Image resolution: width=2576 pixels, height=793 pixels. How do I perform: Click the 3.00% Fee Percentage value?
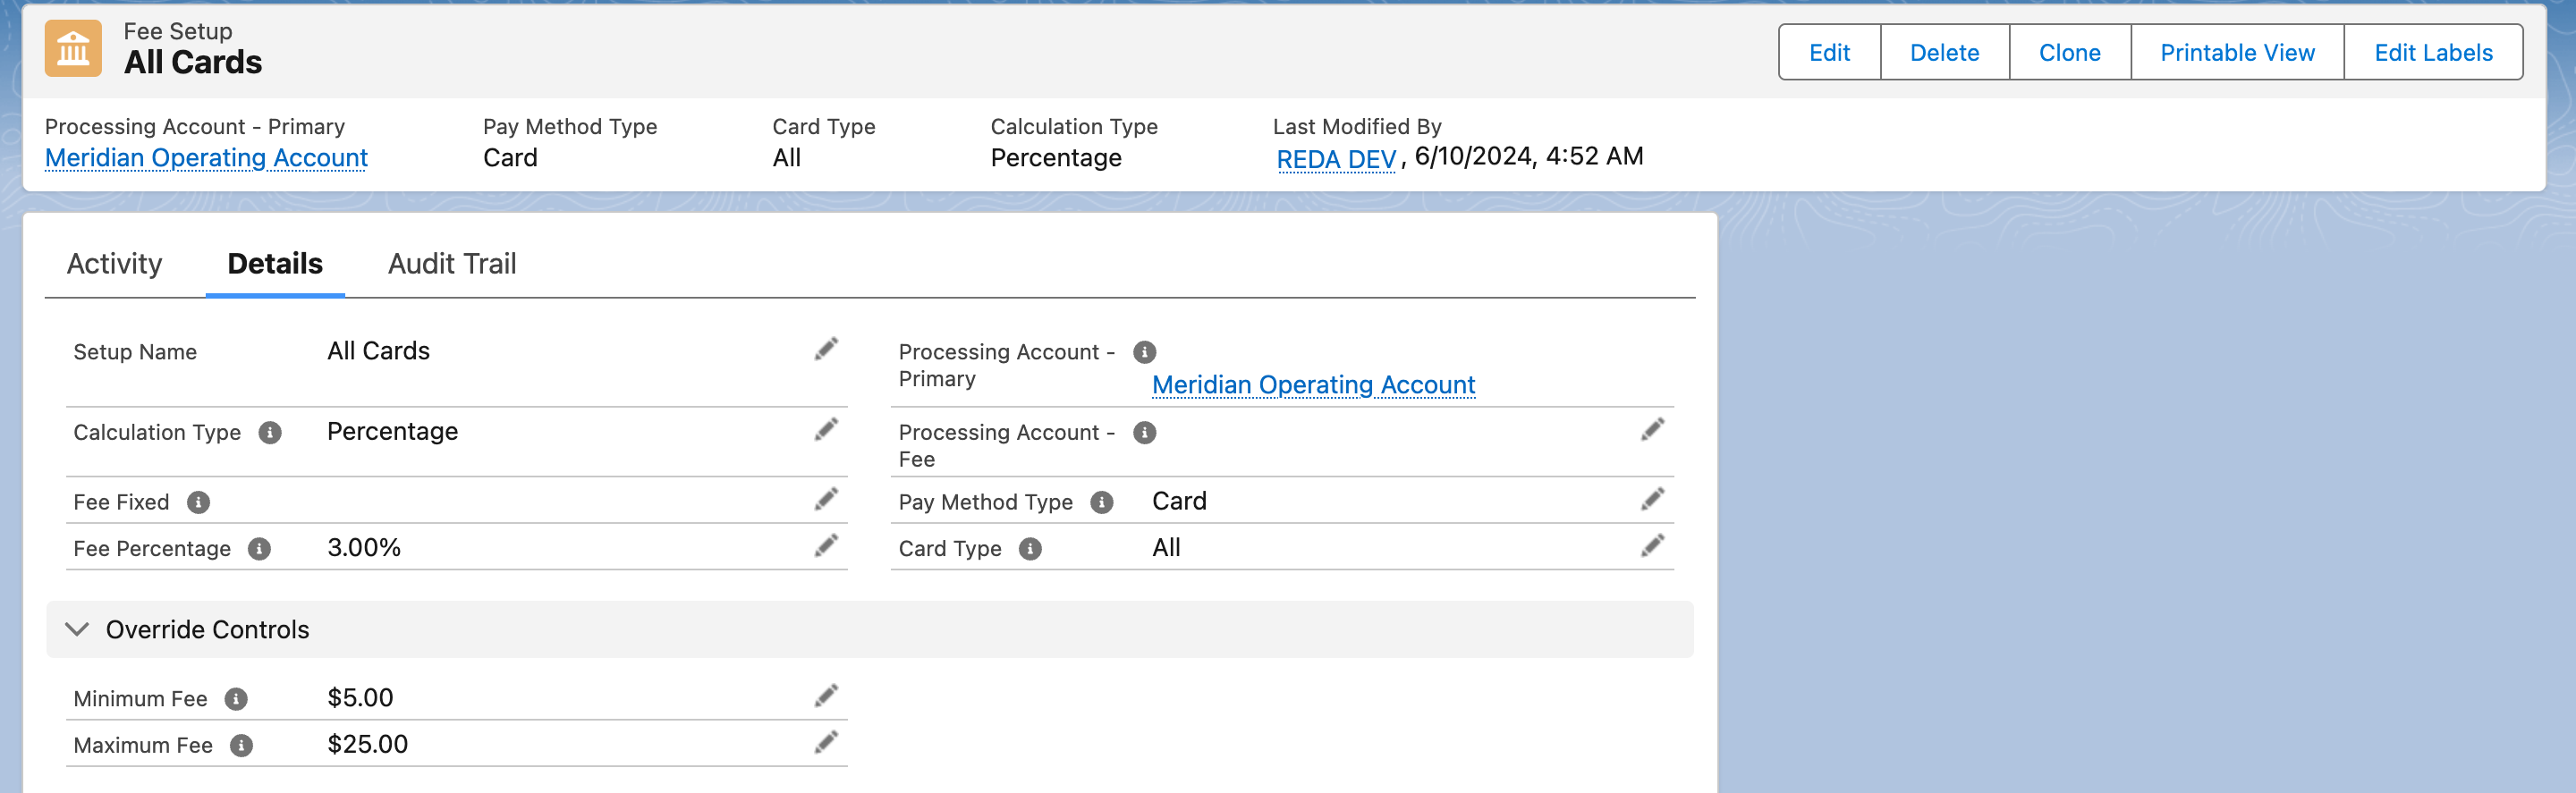(x=364, y=548)
